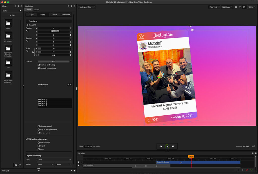This screenshot has height=174, width=258.
Task: Check Clip to Paragraph Box
Action: 39,130
